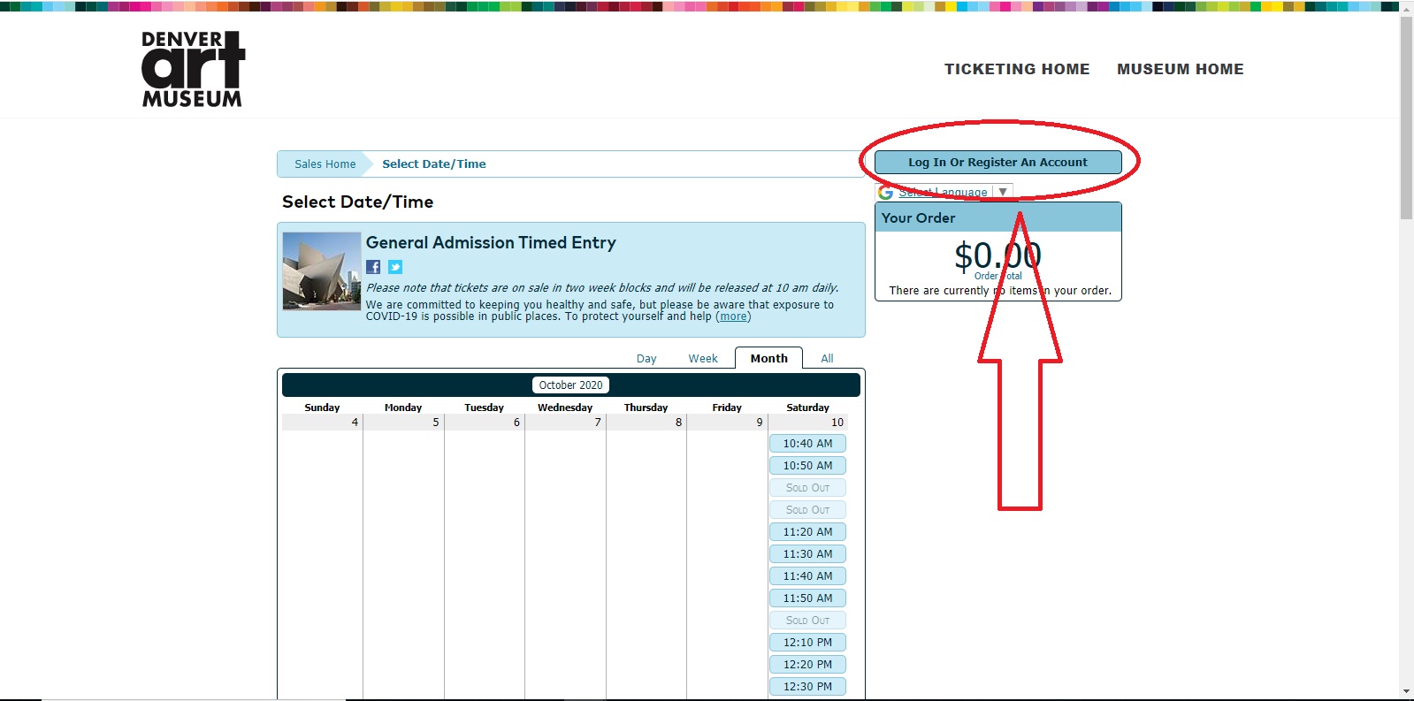Open the Select Language dropdown
This screenshot has width=1414, height=701.
944,192
